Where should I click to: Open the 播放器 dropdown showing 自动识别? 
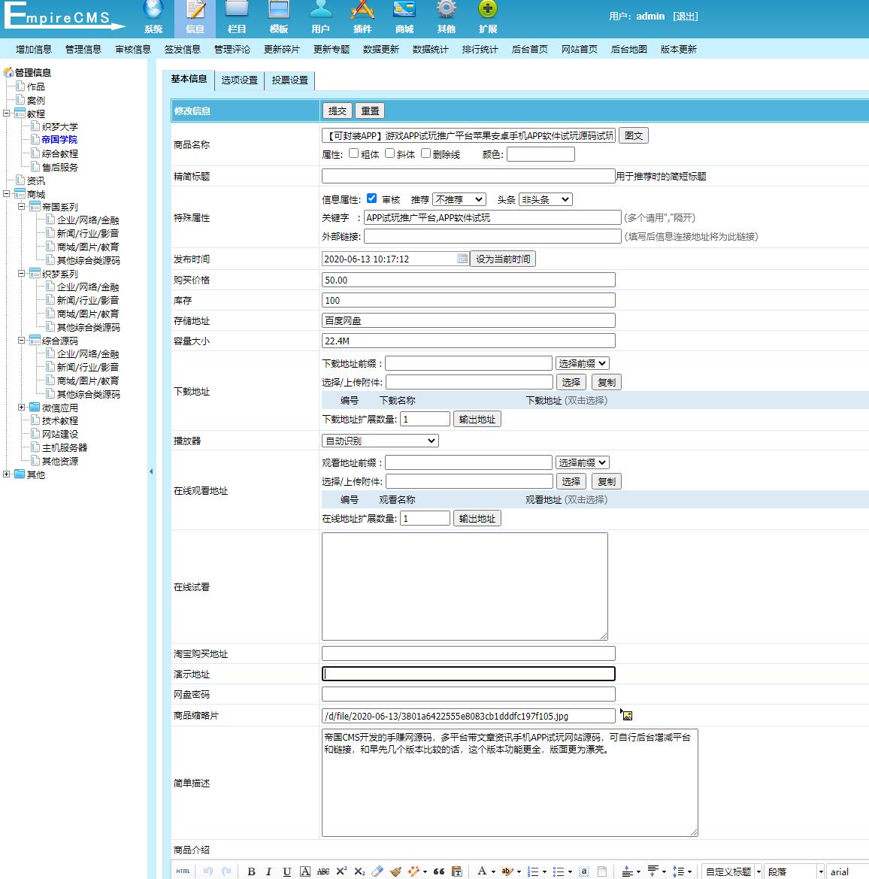(380, 441)
